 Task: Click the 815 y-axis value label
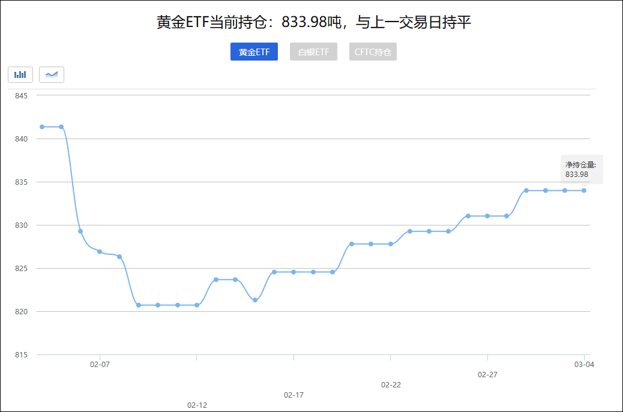pyautogui.click(x=21, y=355)
